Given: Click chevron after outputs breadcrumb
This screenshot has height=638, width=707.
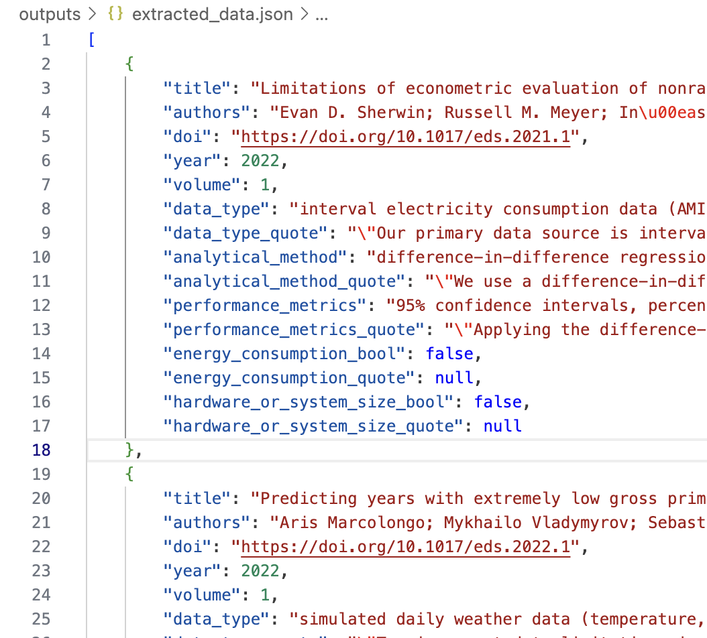Looking at the screenshot, I should (93, 14).
